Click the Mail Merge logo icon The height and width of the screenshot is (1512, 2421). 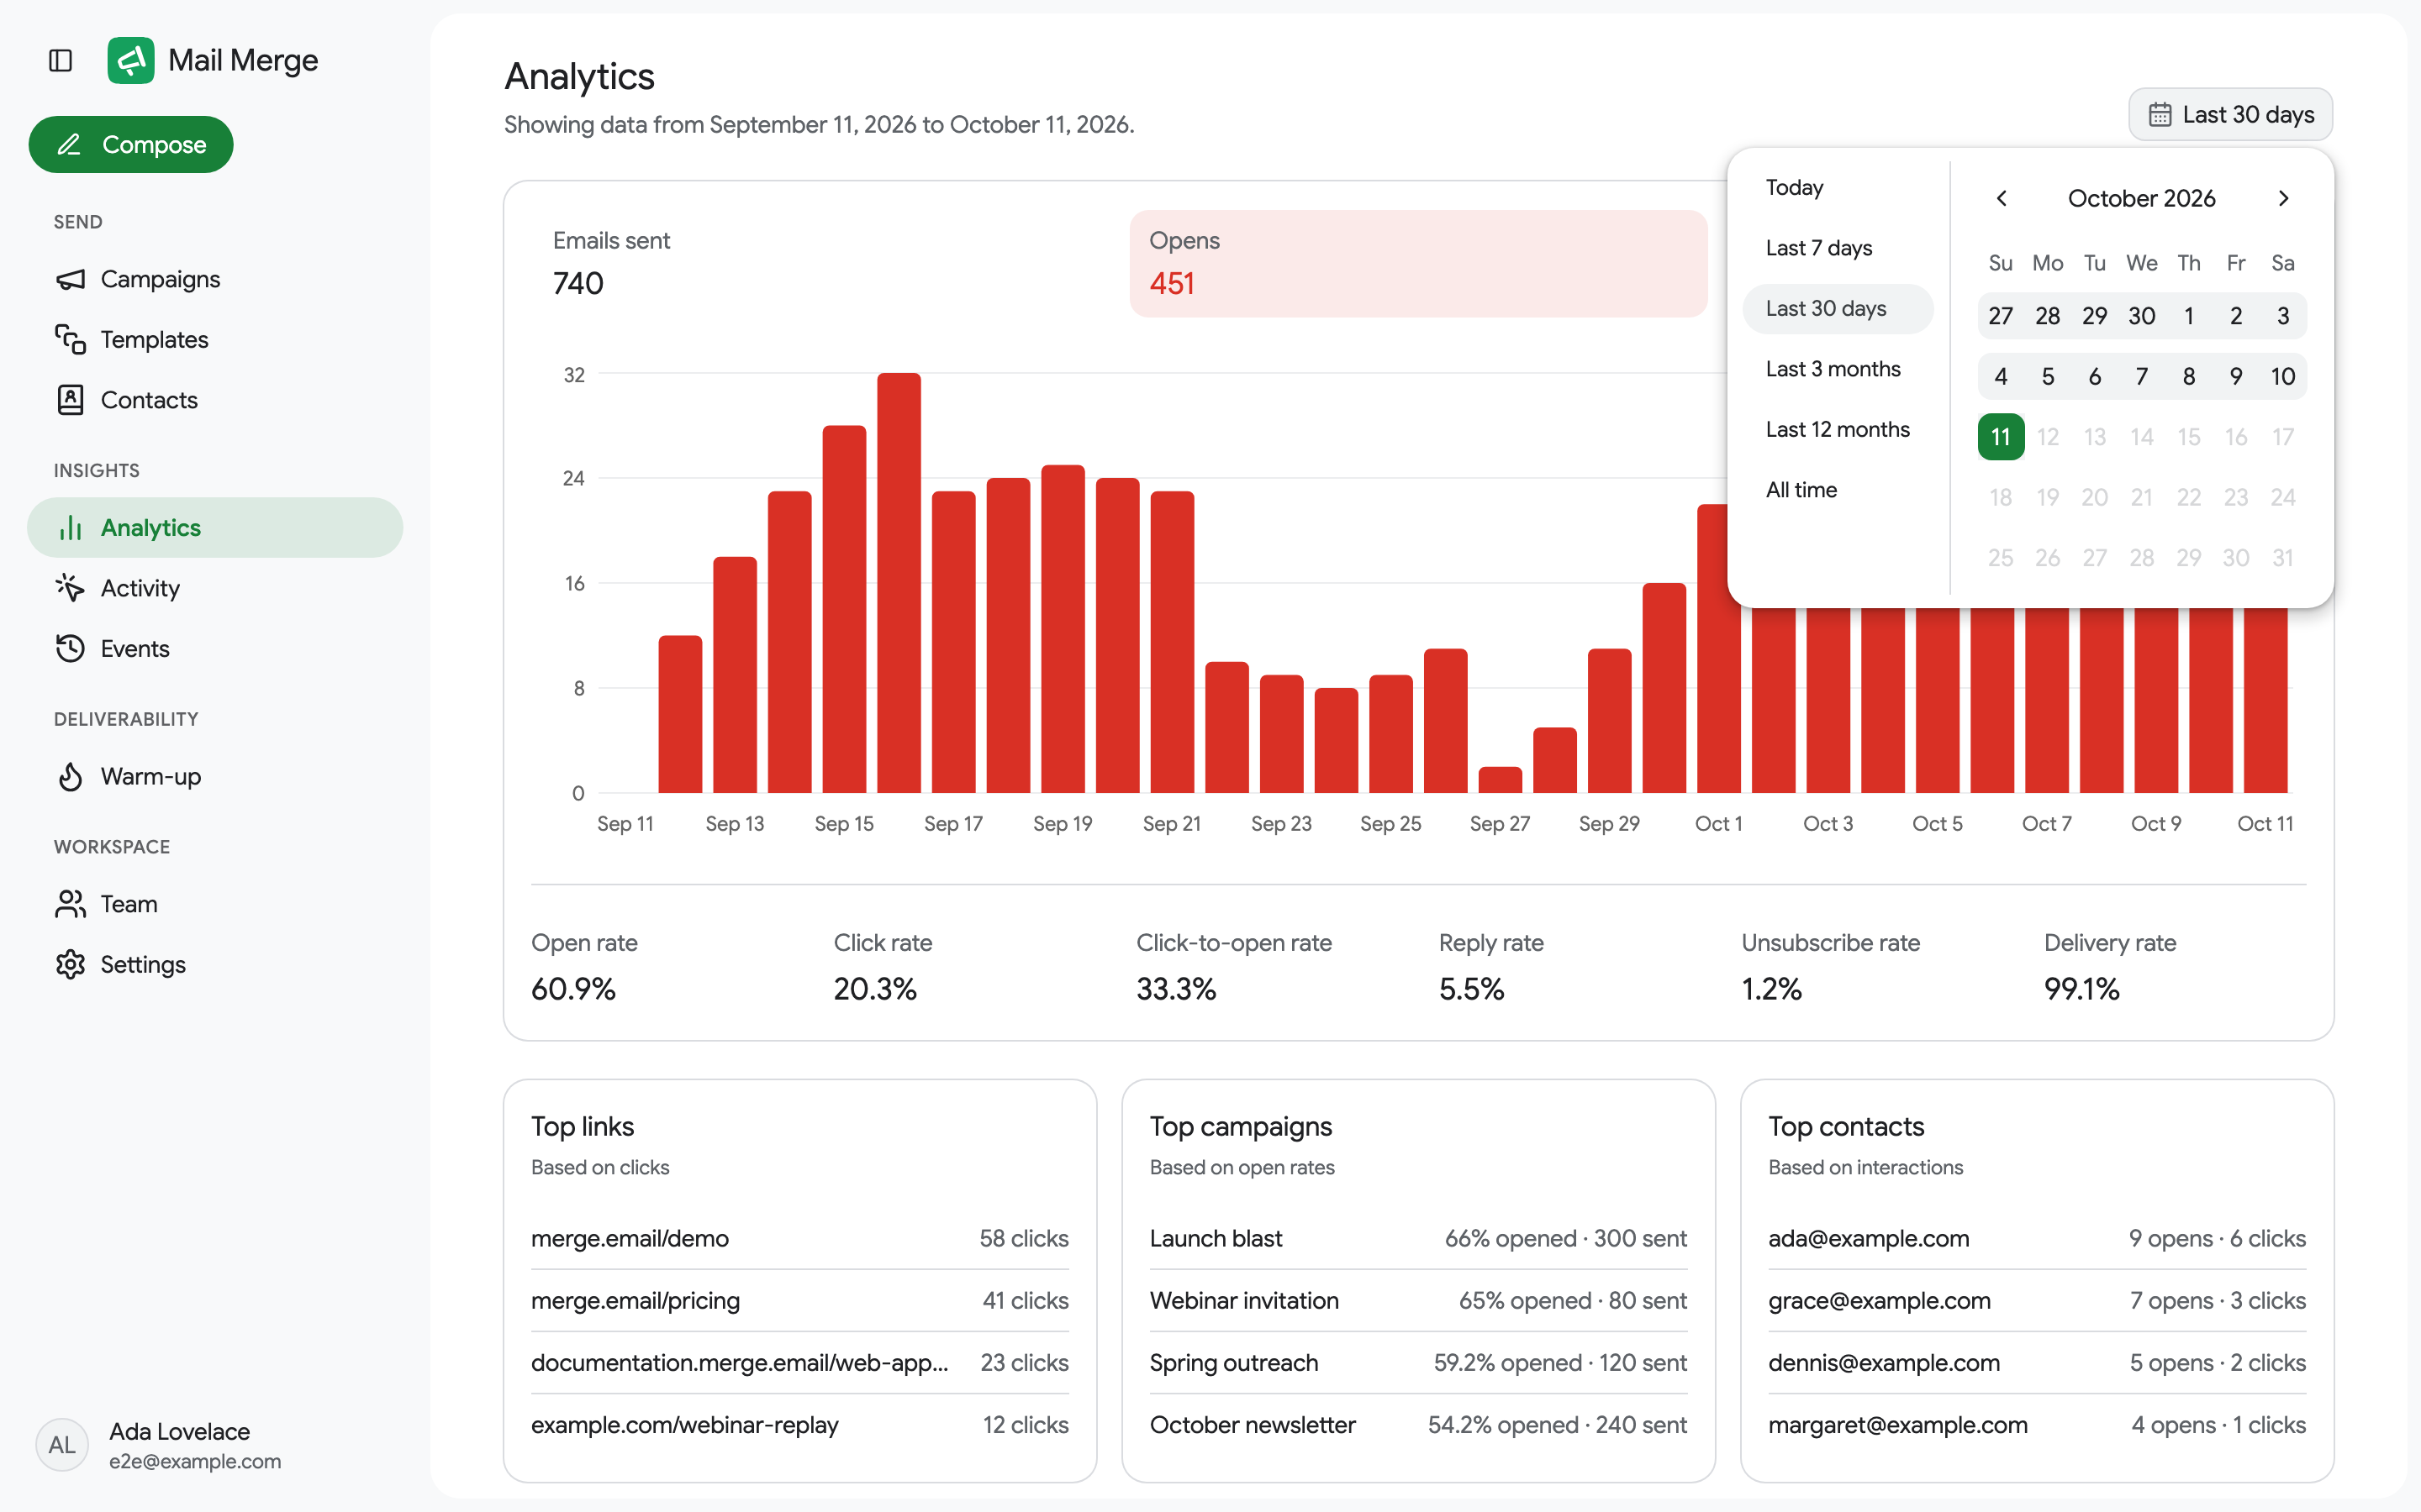coord(131,60)
